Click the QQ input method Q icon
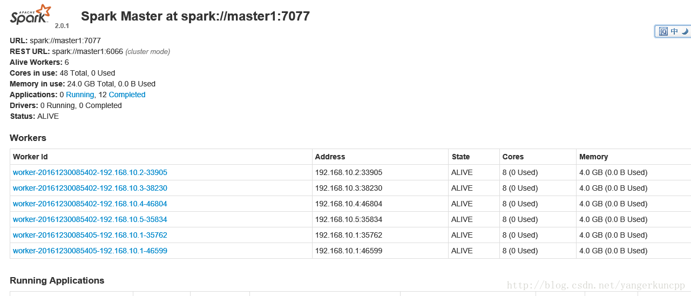Screen dimensions: 691x296 (x=663, y=31)
